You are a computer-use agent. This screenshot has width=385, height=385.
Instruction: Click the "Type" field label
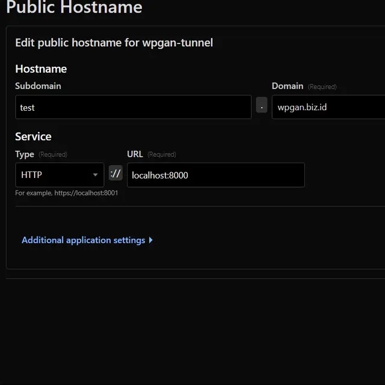click(x=25, y=154)
